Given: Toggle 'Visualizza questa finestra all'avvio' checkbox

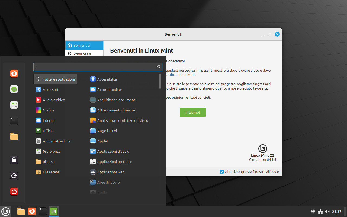Looking at the screenshot, I should click(222, 172).
